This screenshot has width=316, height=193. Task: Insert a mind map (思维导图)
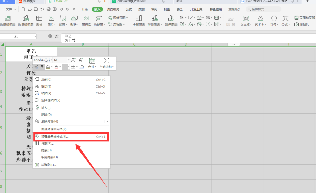coord(118,18)
